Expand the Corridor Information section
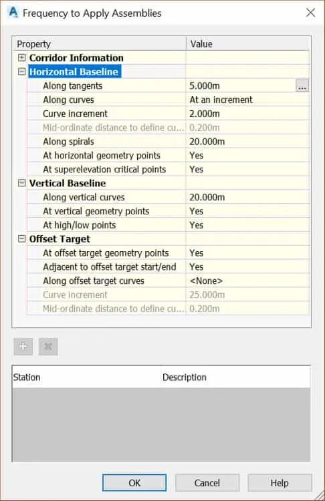The width and height of the screenshot is (325, 501). point(21,57)
